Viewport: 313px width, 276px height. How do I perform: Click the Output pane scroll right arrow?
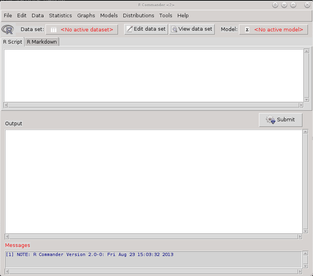(x=300, y=237)
